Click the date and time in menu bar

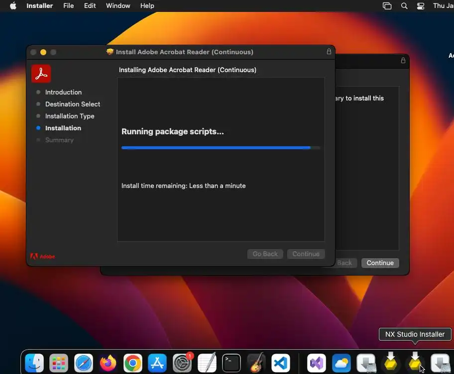coord(443,6)
